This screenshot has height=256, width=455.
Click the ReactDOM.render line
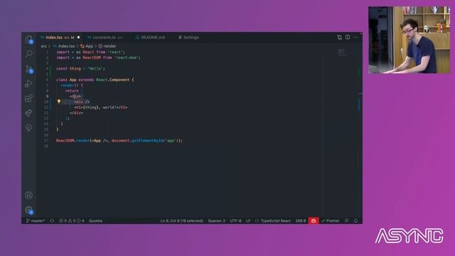(x=119, y=141)
